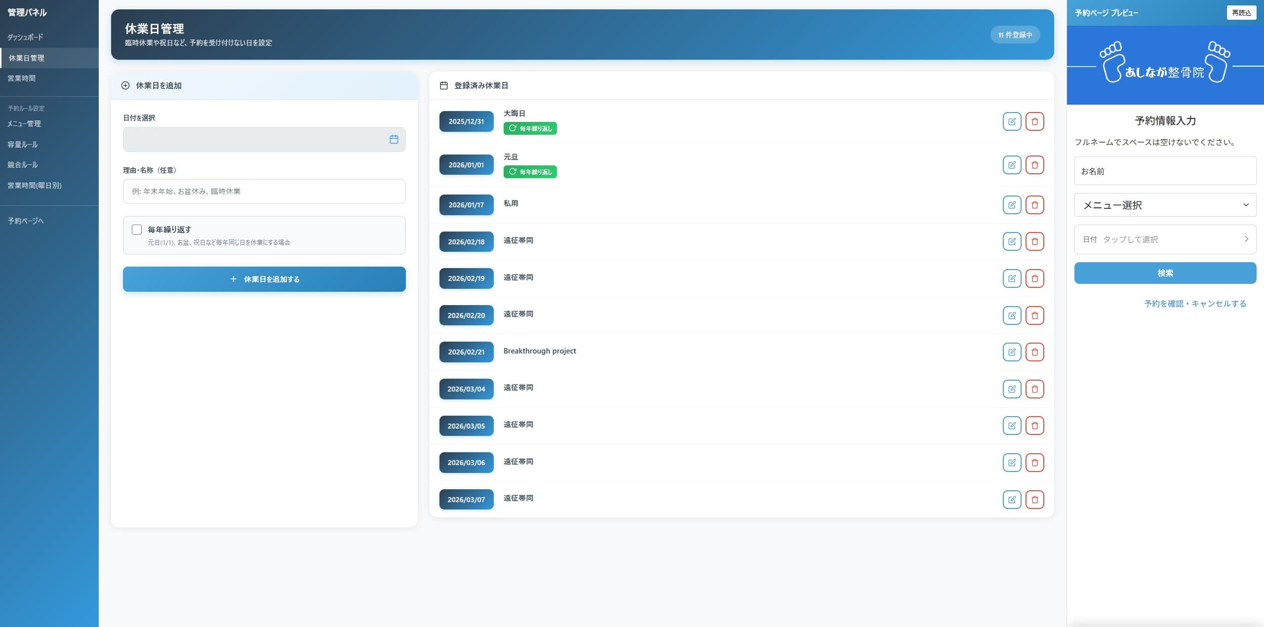
Task: Go to 営業時間 in the sidebar
Action: click(x=22, y=78)
